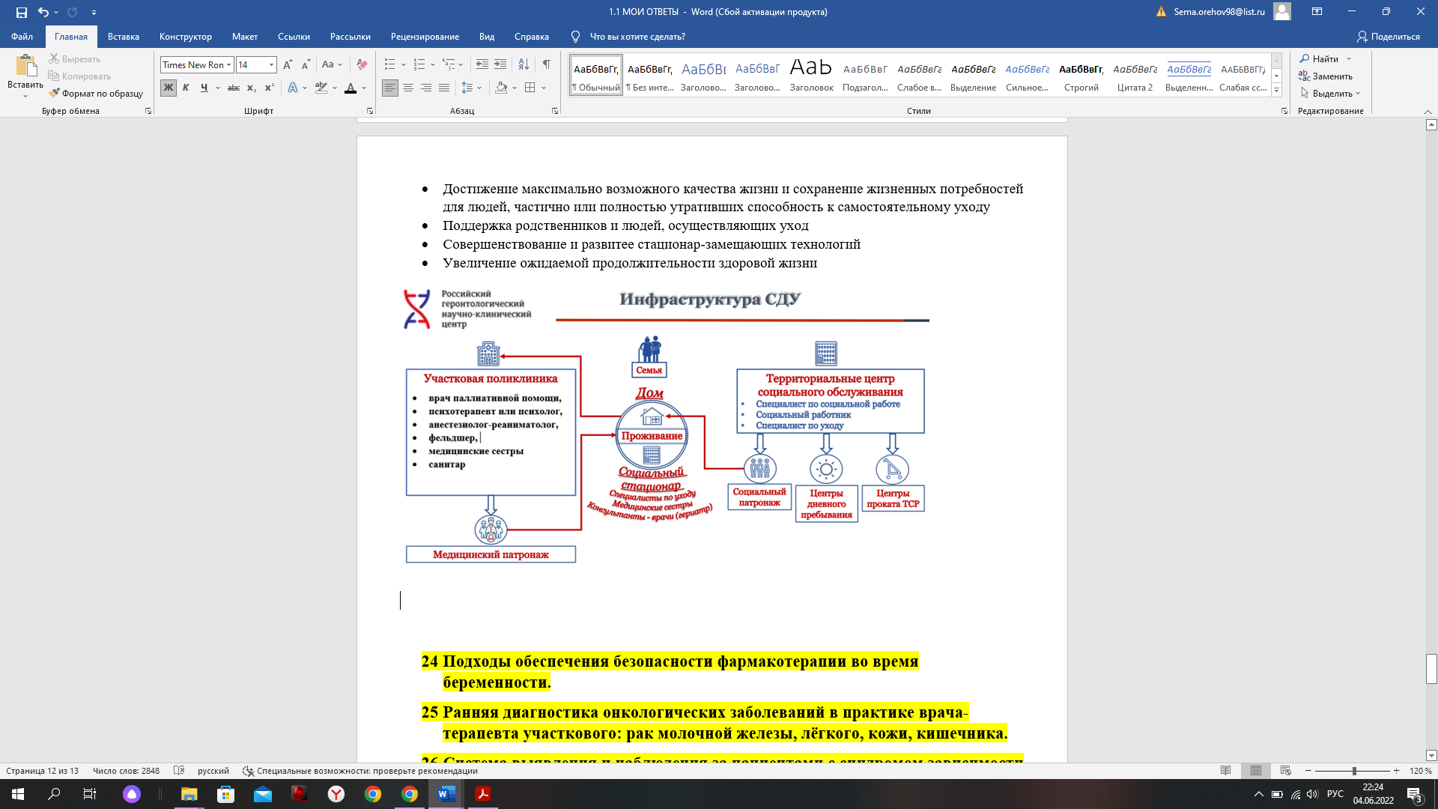The height and width of the screenshot is (809, 1438).
Task: Sort the selected text (A-Я icon)
Action: [x=524, y=65]
